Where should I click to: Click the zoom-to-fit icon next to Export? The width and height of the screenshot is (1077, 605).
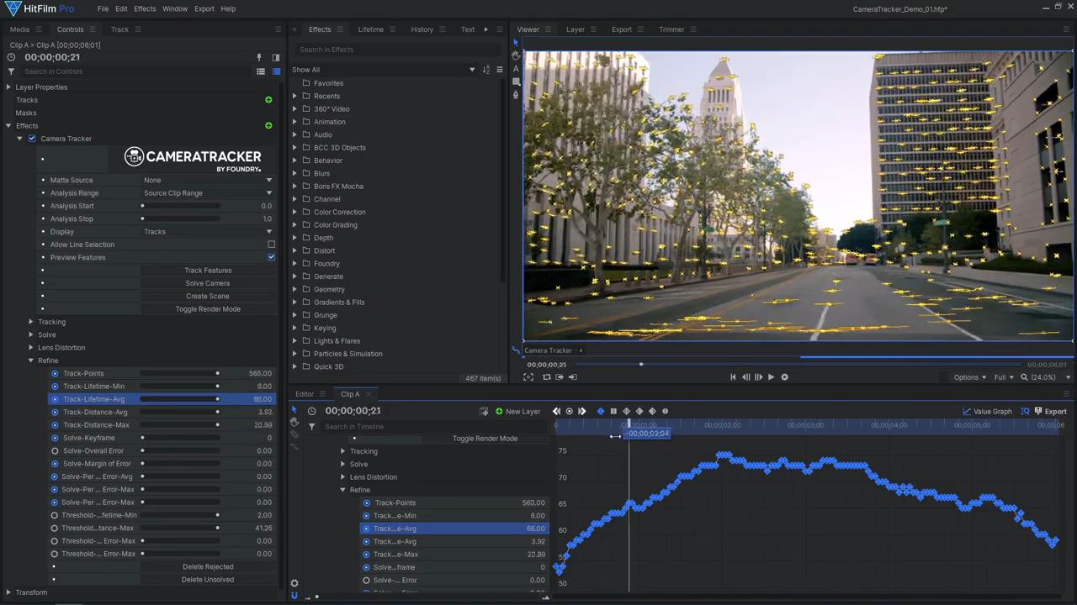tap(1025, 411)
